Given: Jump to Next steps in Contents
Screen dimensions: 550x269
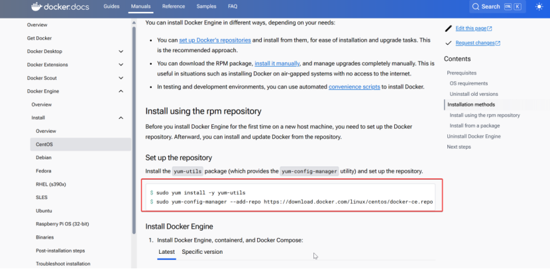Looking at the screenshot, I should coord(459,147).
